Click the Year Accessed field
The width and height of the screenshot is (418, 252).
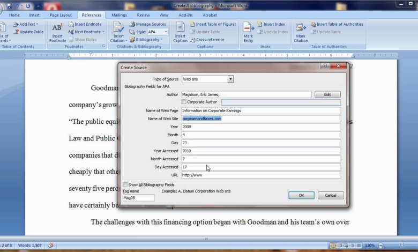[262, 151]
